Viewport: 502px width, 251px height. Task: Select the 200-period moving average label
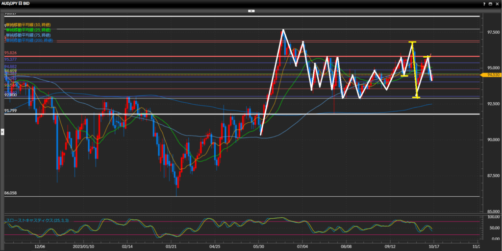[x=29, y=40]
